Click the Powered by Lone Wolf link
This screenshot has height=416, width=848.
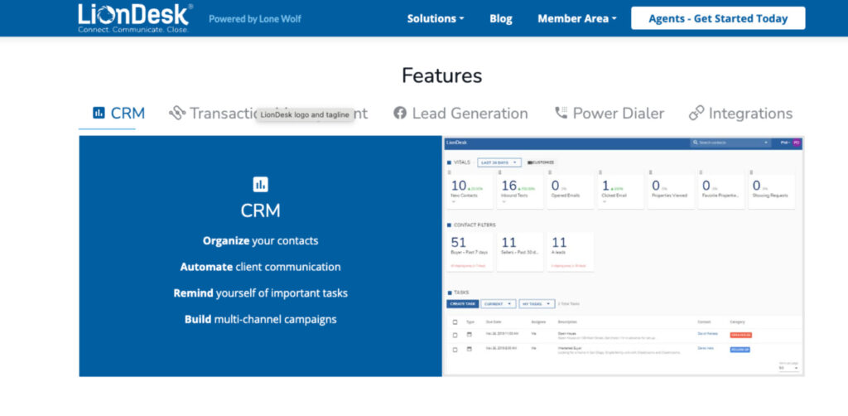point(255,19)
